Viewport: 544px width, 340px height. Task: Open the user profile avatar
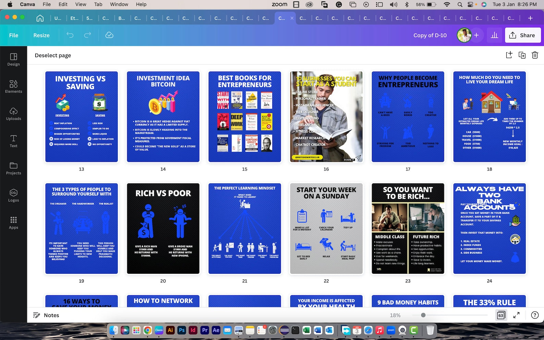coord(464,35)
